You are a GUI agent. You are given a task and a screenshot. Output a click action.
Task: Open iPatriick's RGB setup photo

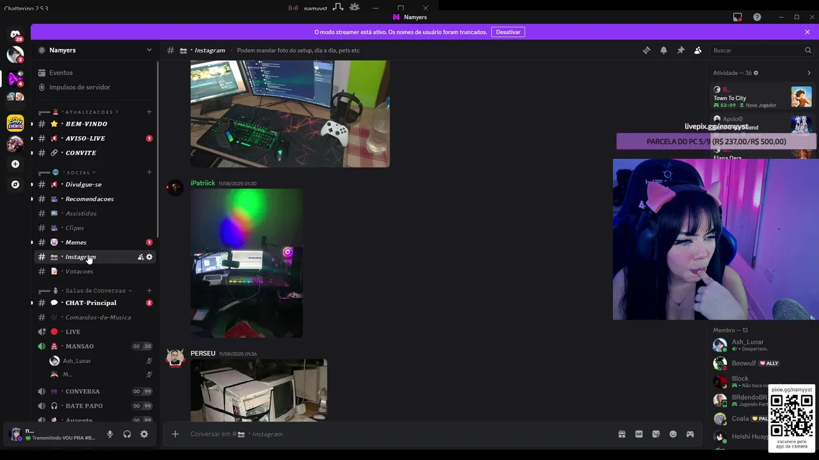coord(246,263)
